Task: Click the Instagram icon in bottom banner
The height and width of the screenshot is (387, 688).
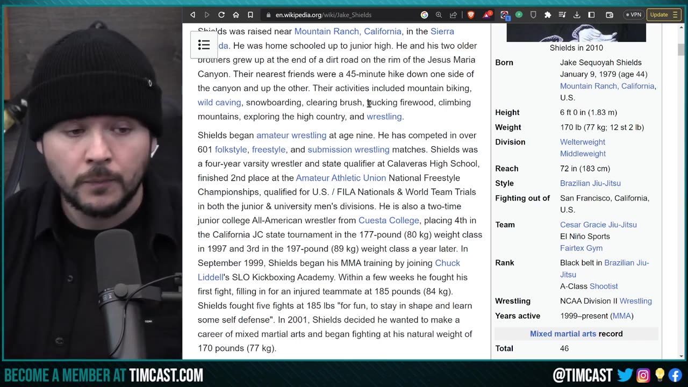Action: (643, 375)
